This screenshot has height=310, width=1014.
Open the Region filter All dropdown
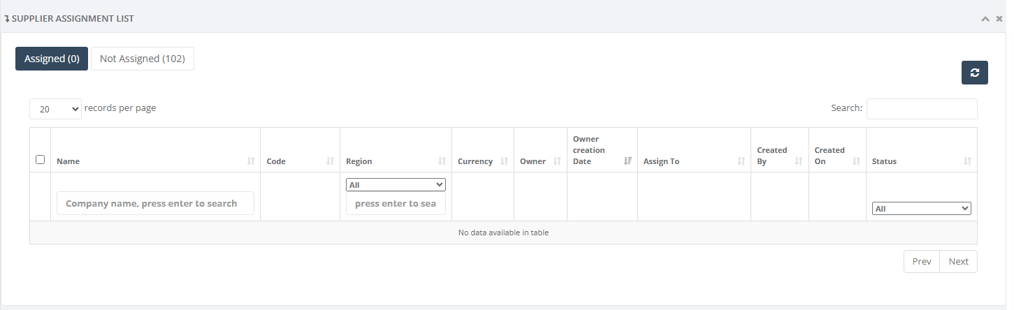tap(396, 185)
